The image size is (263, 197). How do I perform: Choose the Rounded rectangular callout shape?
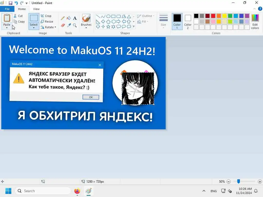[119, 26]
